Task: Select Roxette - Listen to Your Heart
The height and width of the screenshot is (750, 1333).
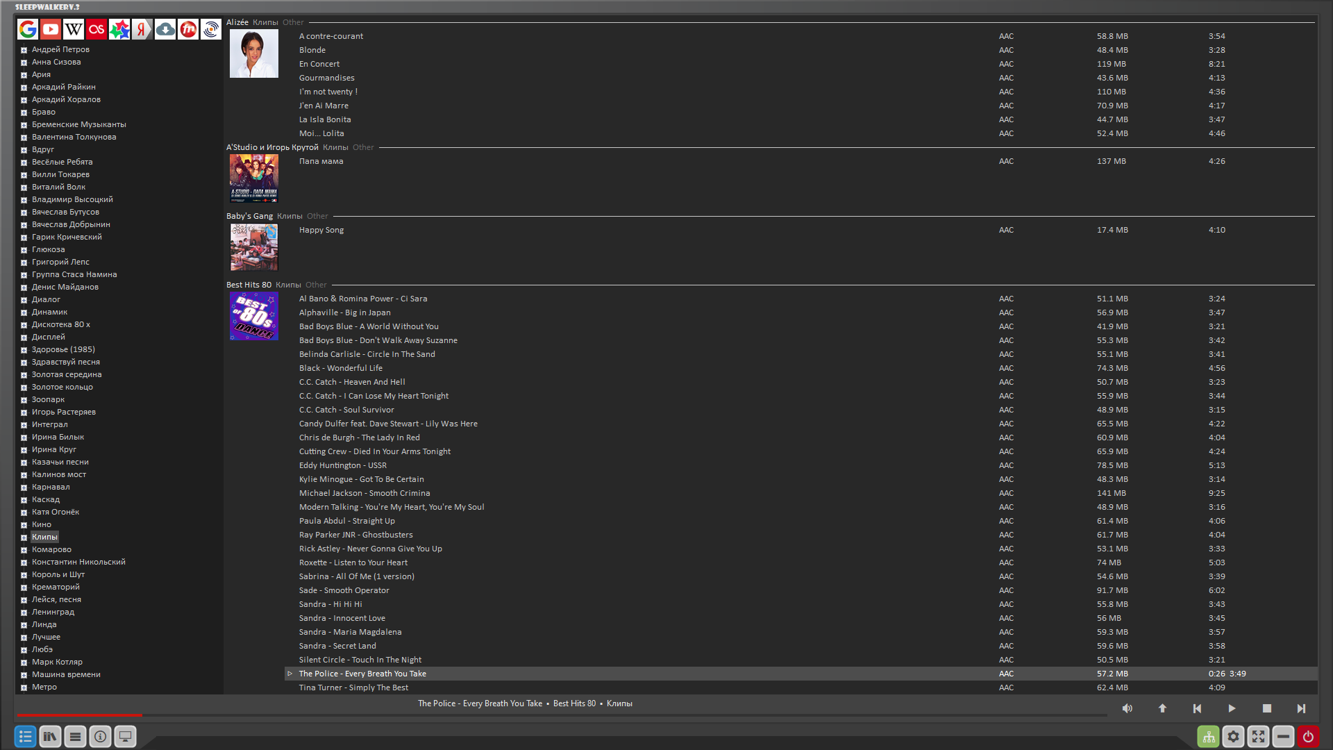Action: tap(801, 562)
